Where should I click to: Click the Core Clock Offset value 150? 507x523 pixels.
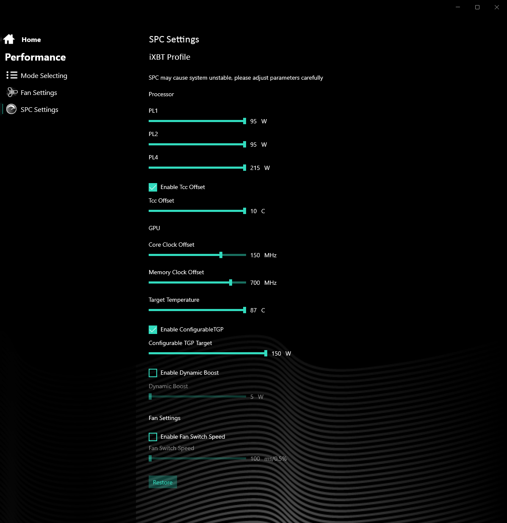coord(255,256)
